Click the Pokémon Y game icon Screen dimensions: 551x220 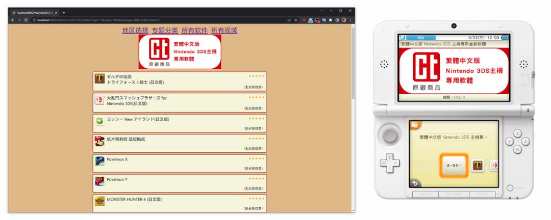(99, 181)
